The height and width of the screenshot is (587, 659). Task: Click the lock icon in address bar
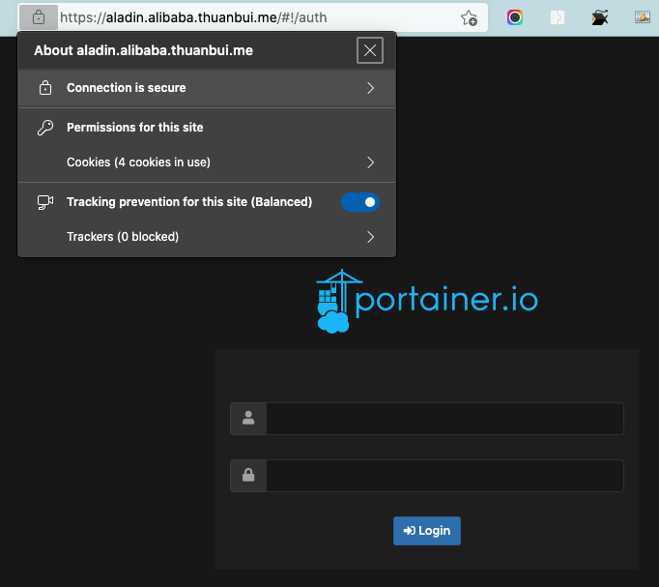39,17
